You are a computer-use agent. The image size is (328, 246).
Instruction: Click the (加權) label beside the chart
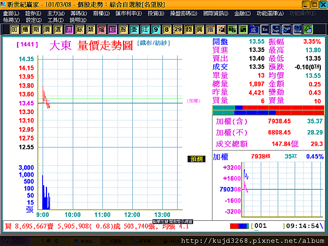pos(194,101)
